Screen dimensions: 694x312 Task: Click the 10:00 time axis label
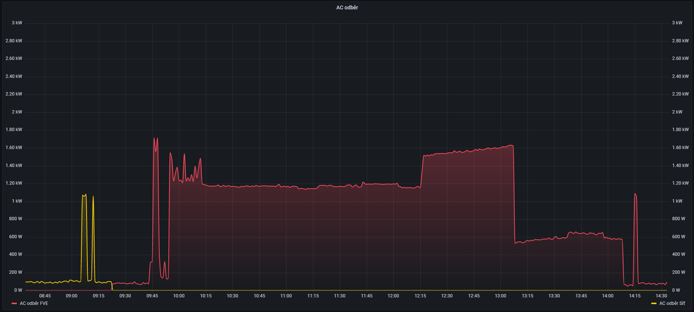click(x=179, y=296)
